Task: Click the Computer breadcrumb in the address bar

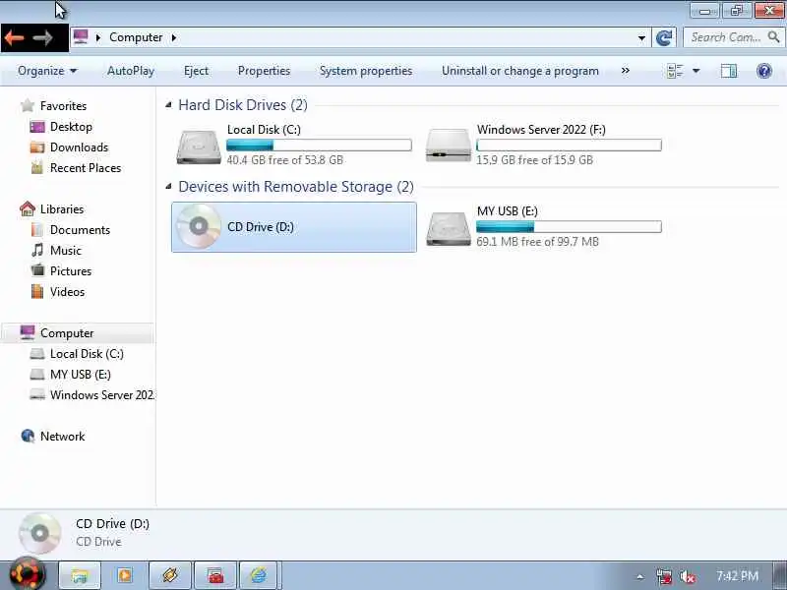Action: [x=136, y=37]
